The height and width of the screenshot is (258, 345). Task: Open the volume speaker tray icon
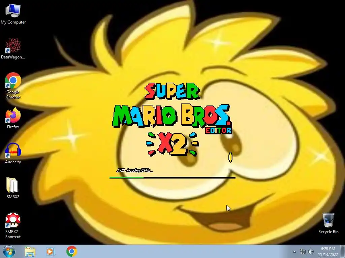pyautogui.click(x=311, y=252)
